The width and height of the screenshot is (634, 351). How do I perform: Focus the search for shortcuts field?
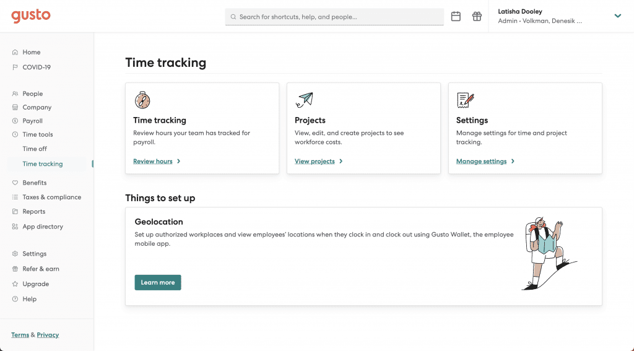pyautogui.click(x=334, y=17)
